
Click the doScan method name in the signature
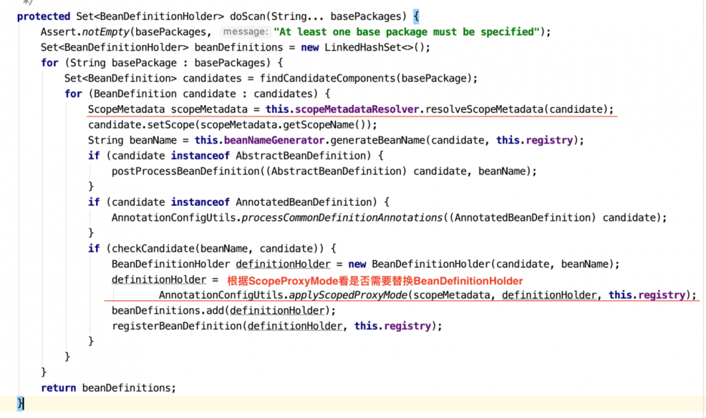tap(248, 17)
